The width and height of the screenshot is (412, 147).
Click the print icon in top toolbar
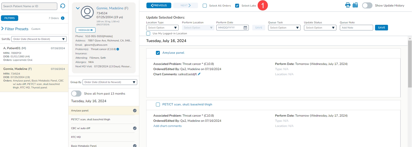(348, 5)
